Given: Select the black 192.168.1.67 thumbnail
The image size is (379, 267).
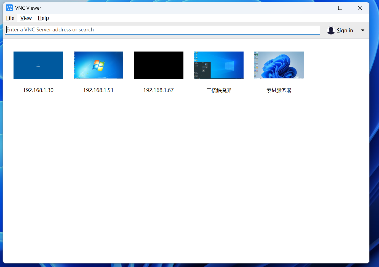Looking at the screenshot, I should (x=159, y=65).
